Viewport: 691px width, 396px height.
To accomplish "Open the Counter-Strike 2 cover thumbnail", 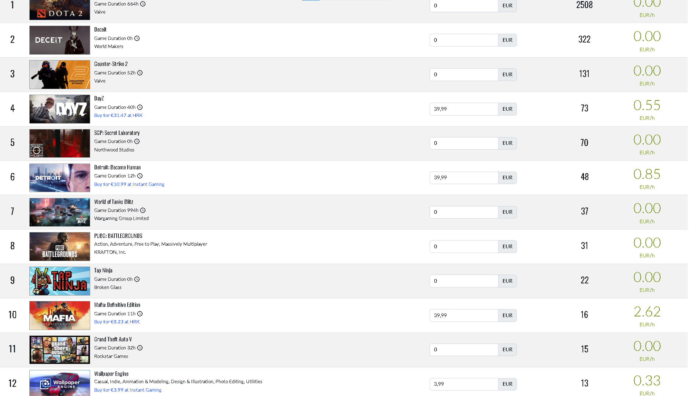I will point(60,74).
